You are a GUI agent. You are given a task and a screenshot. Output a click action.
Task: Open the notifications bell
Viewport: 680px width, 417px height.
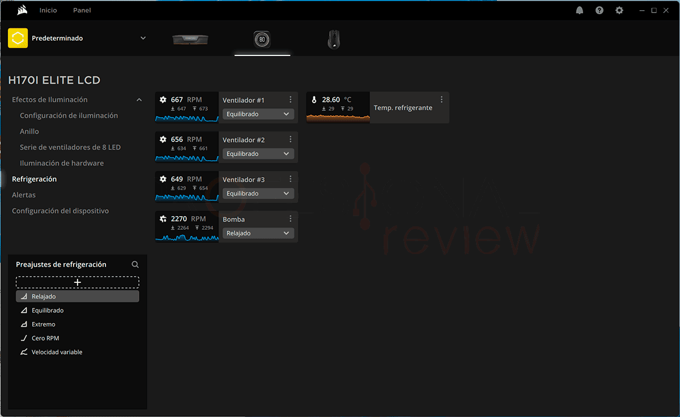[580, 10]
